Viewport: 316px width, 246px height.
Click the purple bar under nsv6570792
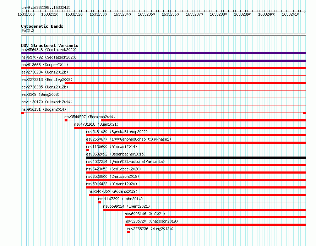[x=163, y=61]
